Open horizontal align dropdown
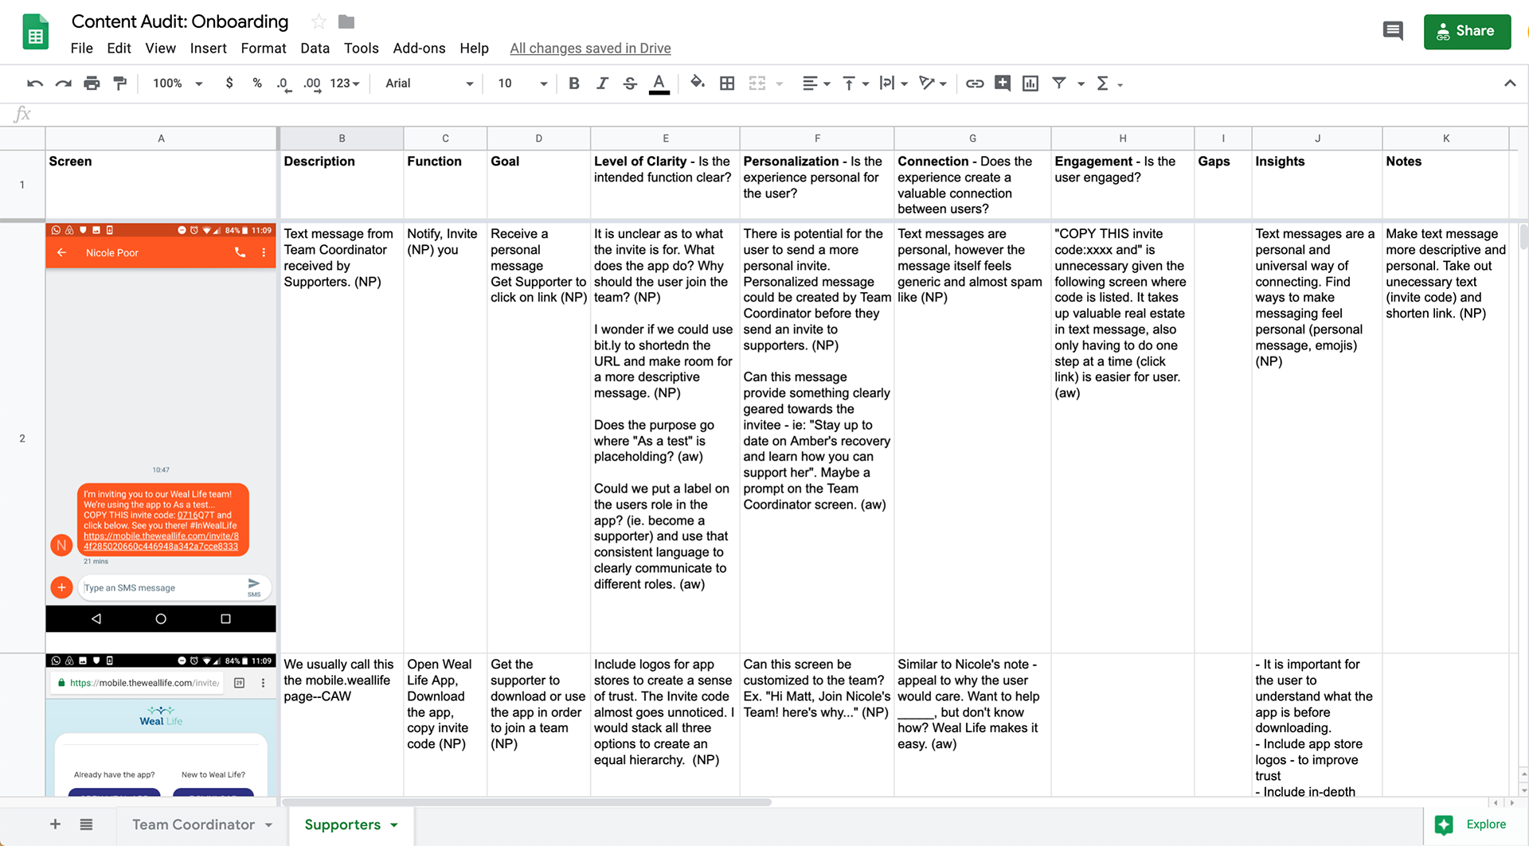The width and height of the screenshot is (1529, 846). pyautogui.click(x=816, y=84)
